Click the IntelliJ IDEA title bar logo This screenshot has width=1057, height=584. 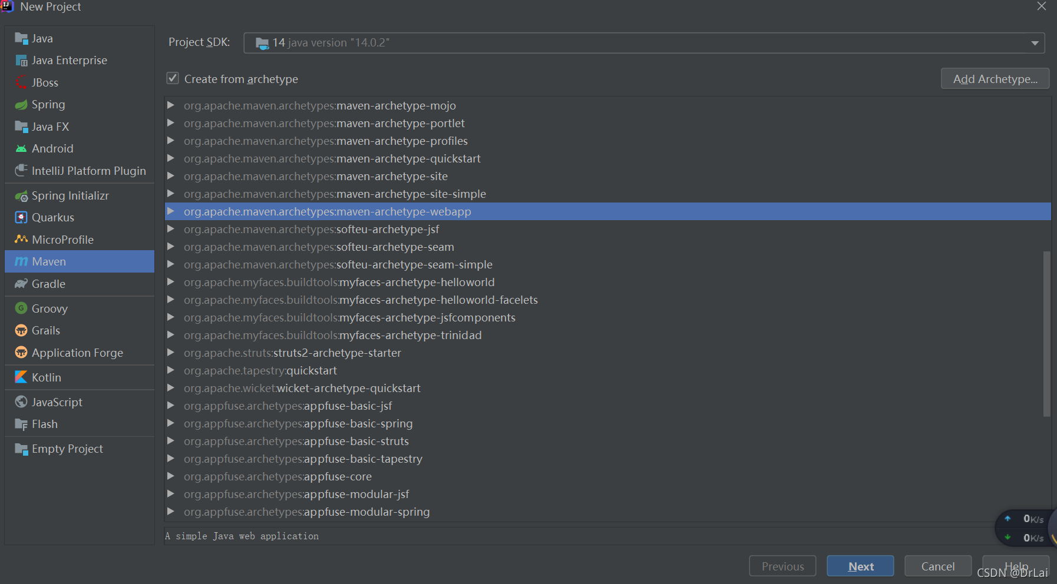8,6
